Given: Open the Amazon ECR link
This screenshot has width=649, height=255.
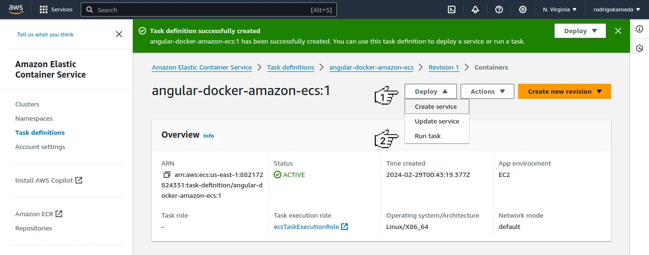Looking at the screenshot, I should [x=34, y=214].
